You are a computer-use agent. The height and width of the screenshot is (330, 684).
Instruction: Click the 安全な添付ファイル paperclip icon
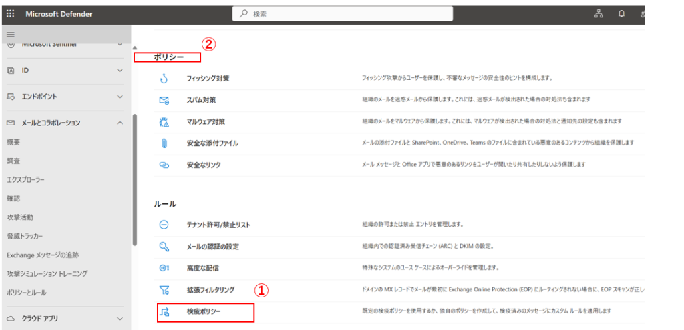(164, 143)
